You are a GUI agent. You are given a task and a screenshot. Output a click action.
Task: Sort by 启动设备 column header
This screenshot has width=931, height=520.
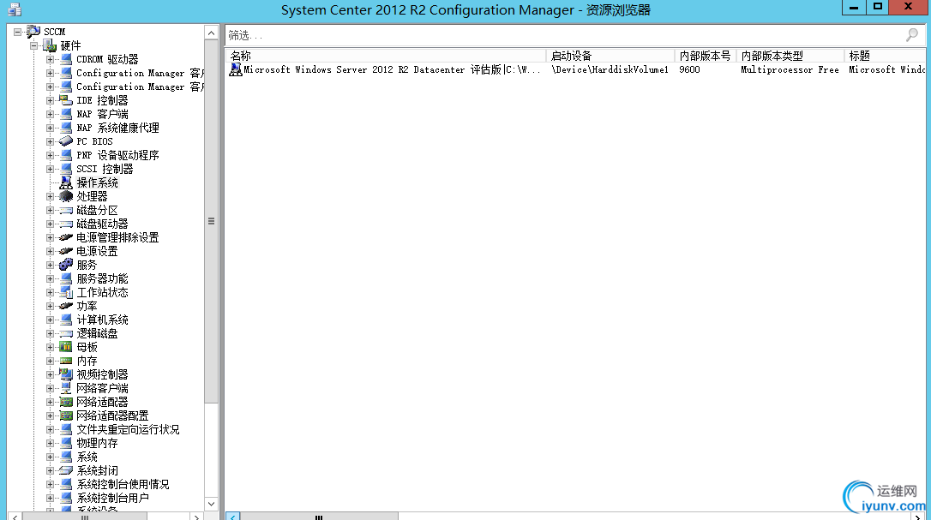point(610,56)
